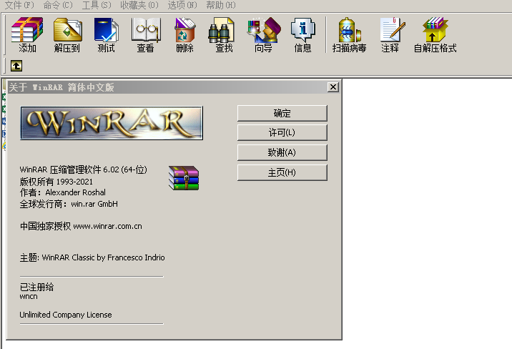Click the 'Unlimited Company License' text
This screenshot has width=512, height=349.
66,315
